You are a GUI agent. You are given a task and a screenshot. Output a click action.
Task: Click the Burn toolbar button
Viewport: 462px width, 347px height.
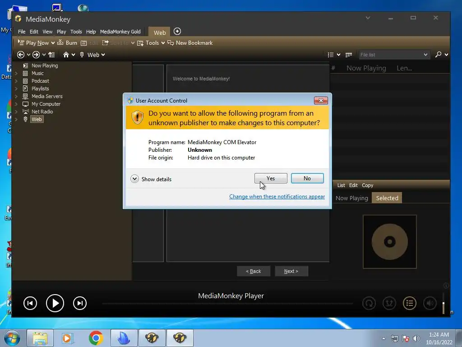(67, 43)
